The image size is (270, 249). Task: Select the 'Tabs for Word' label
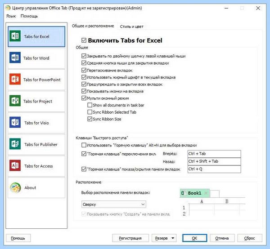tap(36, 58)
